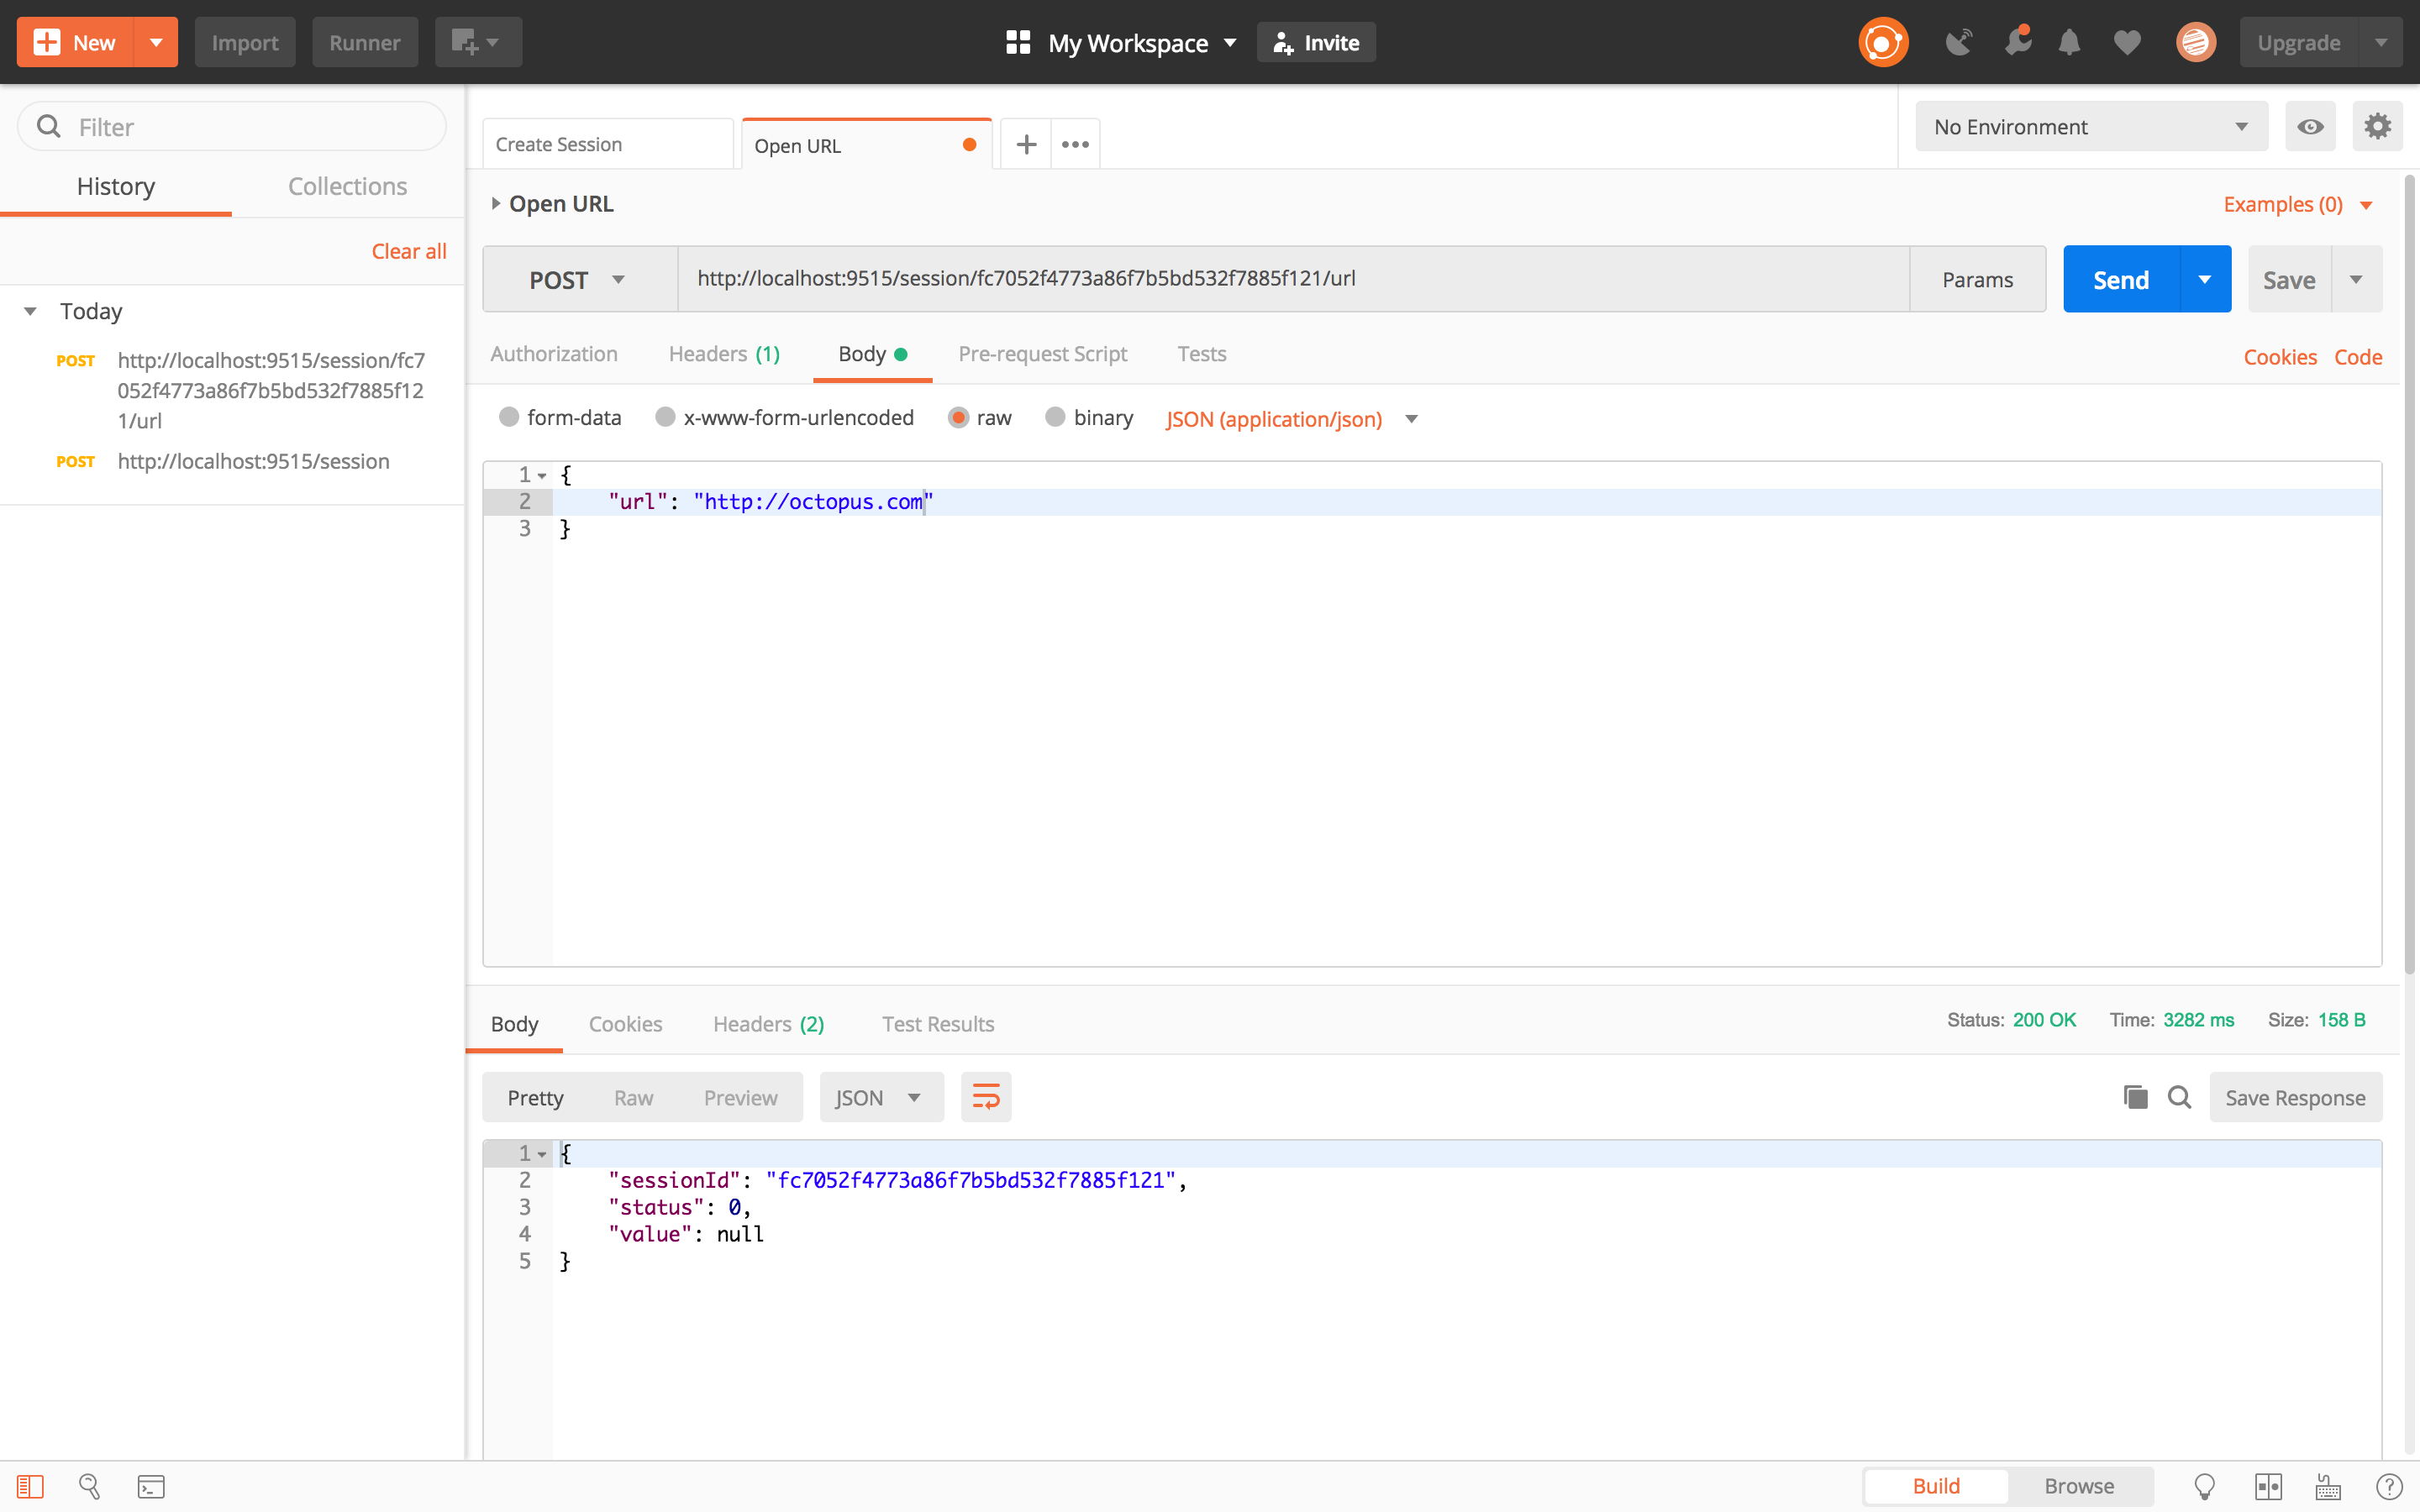This screenshot has height=1512, width=2420.
Task: Choose the binary body type
Action: click(x=1055, y=418)
